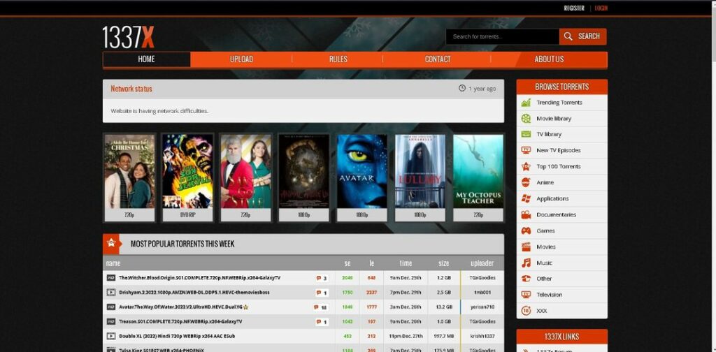
Task: Select the Avatar movie poster
Action: [362, 171]
